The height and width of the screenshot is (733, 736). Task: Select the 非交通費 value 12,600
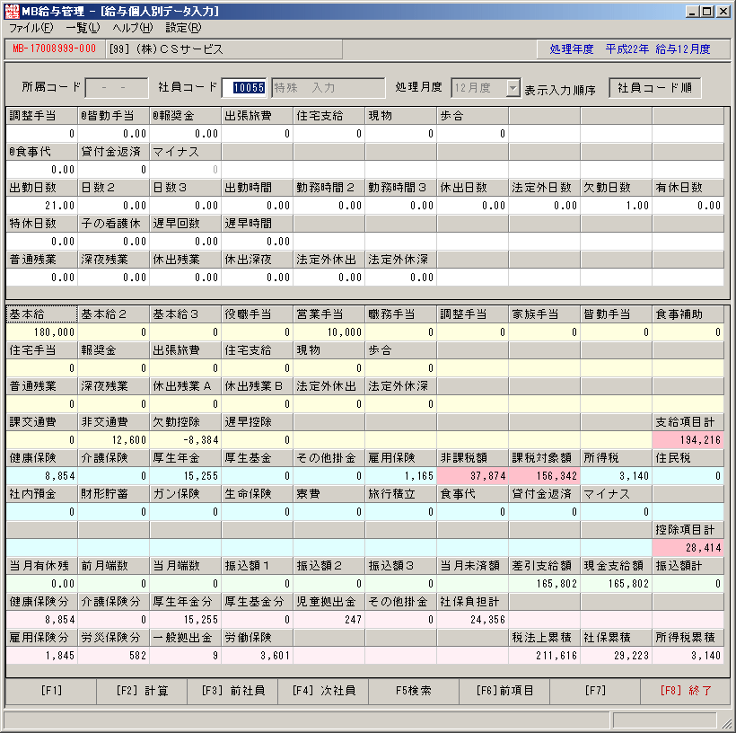coord(114,440)
